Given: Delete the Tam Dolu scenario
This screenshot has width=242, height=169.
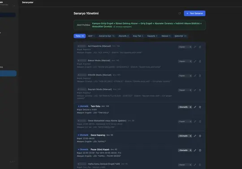Looking at the screenshot, I should [200, 107].
